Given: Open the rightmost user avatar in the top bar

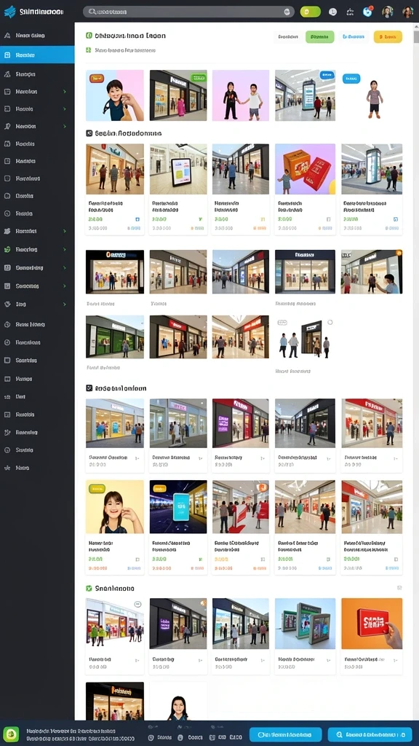Looking at the screenshot, I should (x=407, y=12).
